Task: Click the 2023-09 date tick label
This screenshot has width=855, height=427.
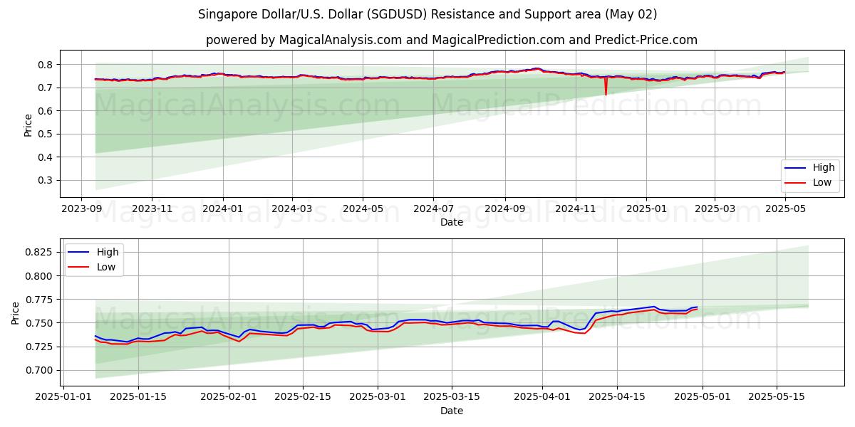Action: [81, 209]
